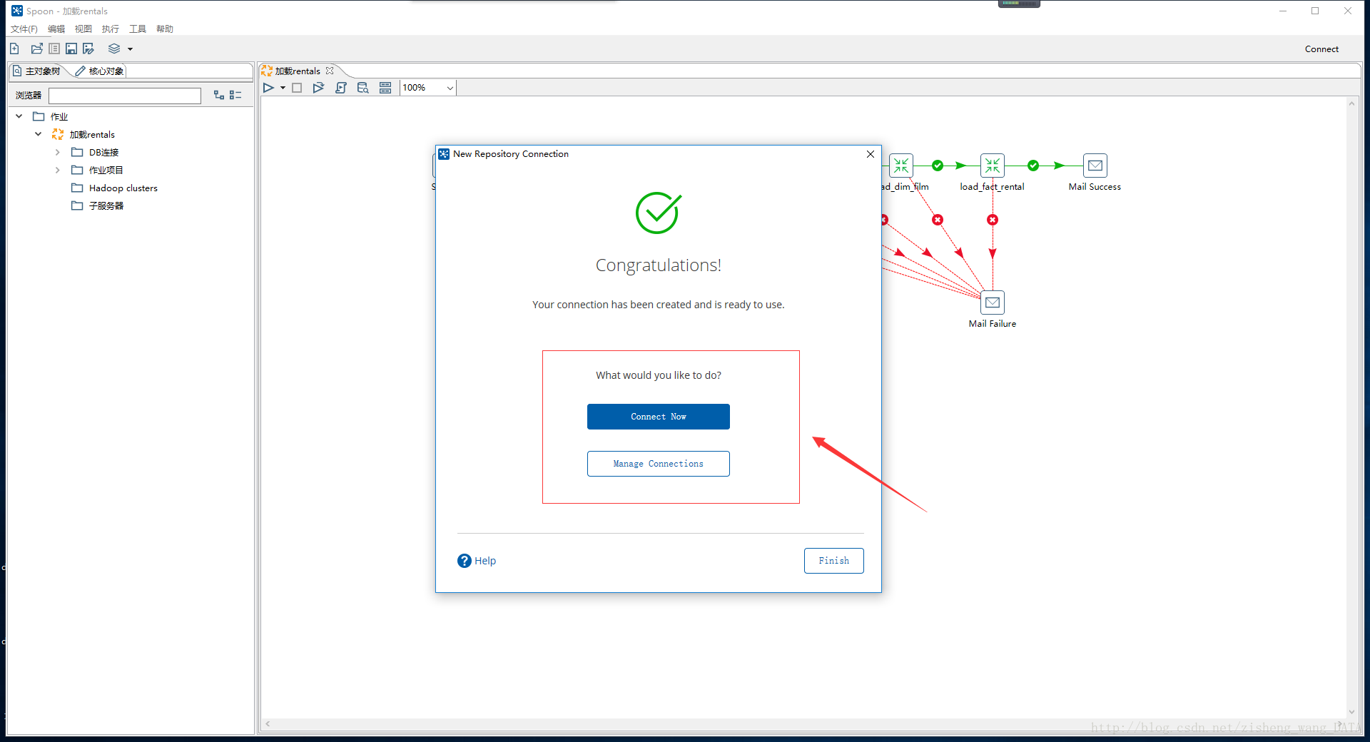Close the New Repository Connection dialog
This screenshot has height=742, width=1370.
[x=871, y=154]
